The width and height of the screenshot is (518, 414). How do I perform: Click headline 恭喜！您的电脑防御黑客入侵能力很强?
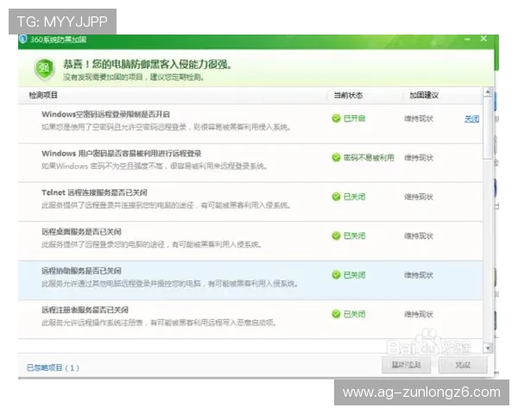pyautogui.click(x=148, y=65)
